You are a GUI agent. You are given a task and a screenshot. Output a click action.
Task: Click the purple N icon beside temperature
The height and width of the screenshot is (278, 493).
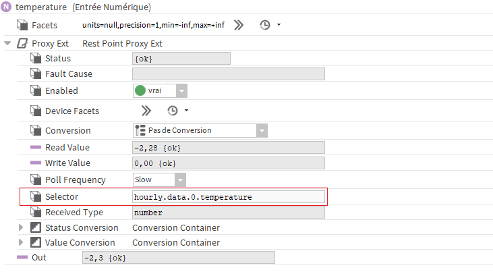coord(7,7)
